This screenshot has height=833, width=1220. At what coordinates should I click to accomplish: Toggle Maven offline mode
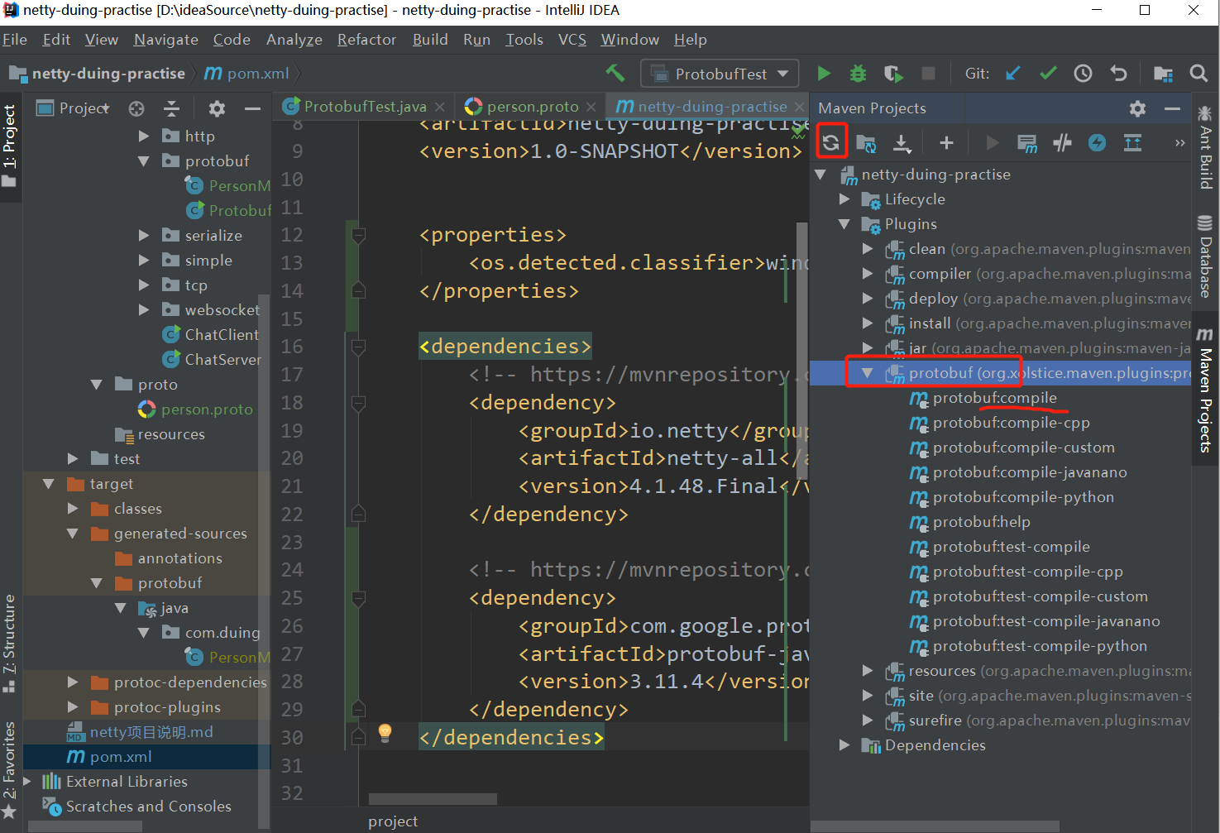pos(1062,143)
